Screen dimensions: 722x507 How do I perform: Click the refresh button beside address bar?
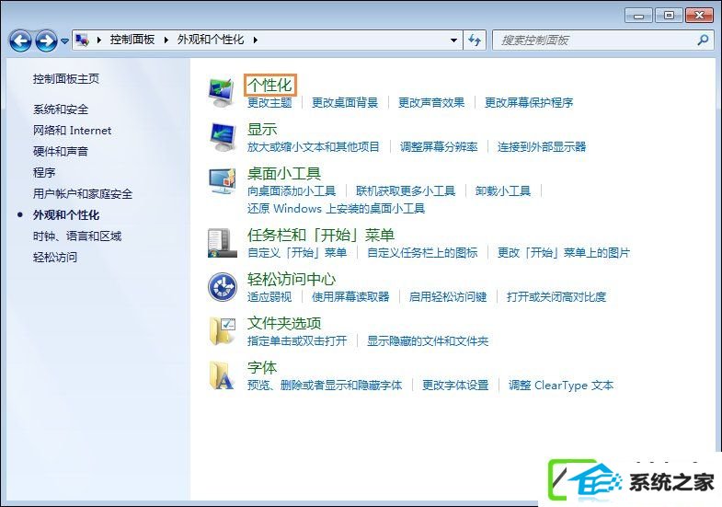475,40
